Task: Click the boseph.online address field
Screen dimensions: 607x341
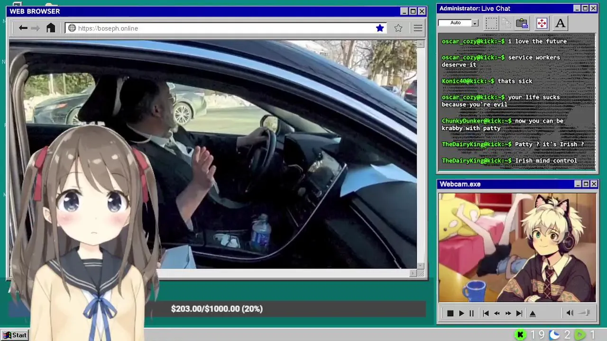Action: pos(226,28)
